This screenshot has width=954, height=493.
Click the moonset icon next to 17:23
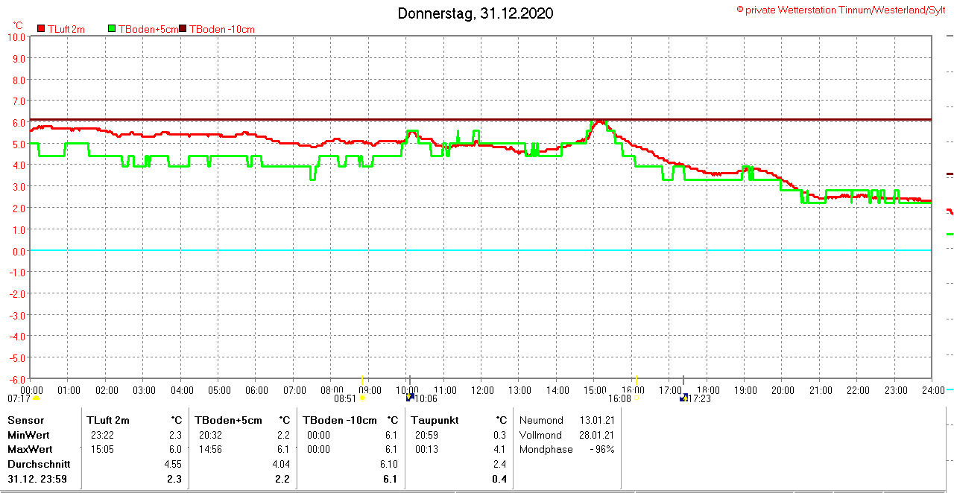(x=683, y=398)
